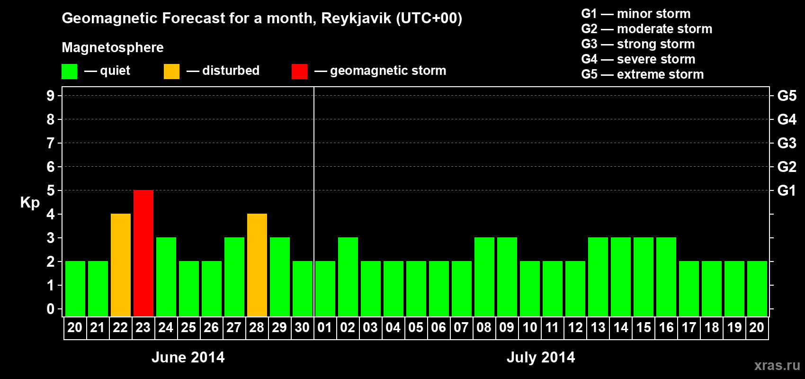Click the green bar for July 20
This screenshot has width=805, height=379.
[x=757, y=289]
